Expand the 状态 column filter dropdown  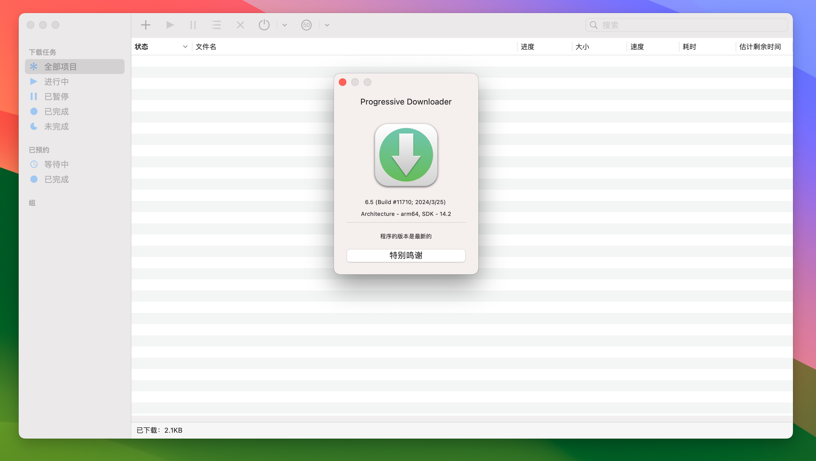pyautogui.click(x=185, y=47)
